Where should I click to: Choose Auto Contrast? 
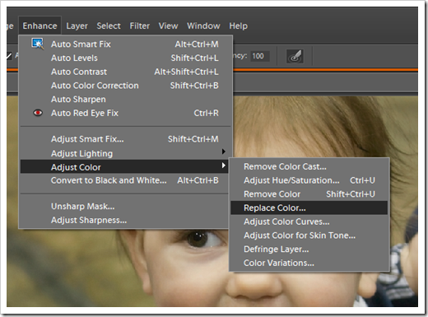[x=126, y=72]
